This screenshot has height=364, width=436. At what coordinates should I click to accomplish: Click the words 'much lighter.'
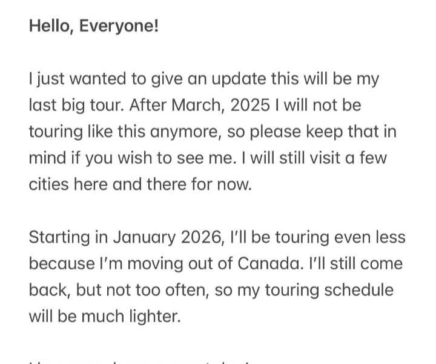coord(131,317)
